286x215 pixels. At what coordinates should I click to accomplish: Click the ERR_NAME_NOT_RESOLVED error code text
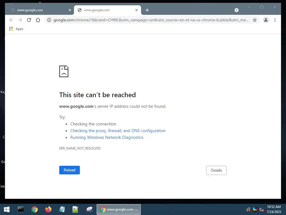(x=80, y=148)
